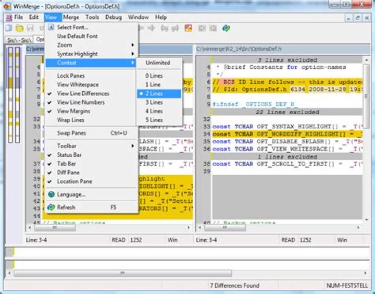The height and width of the screenshot is (294, 375).
Task: Switch to the Src\ - Src\ tab
Action: (19, 40)
